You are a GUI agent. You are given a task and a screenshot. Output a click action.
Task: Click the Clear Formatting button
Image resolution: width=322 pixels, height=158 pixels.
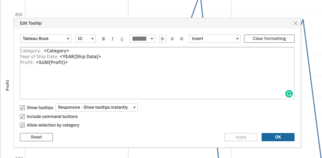coord(269,39)
